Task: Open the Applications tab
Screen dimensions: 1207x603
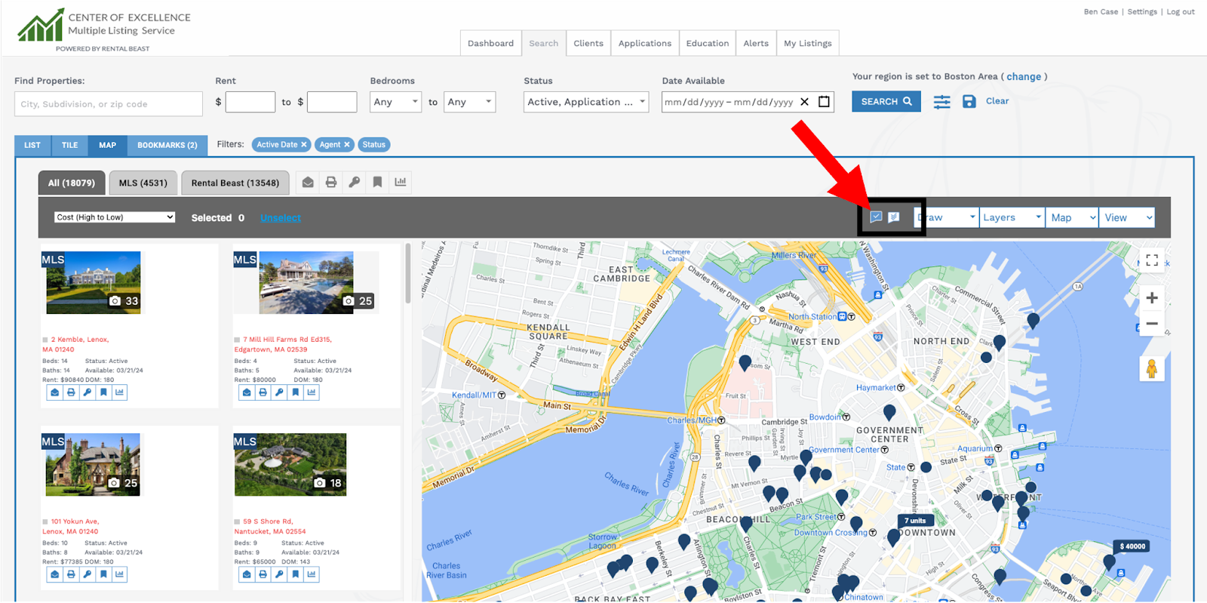Action: click(x=645, y=43)
